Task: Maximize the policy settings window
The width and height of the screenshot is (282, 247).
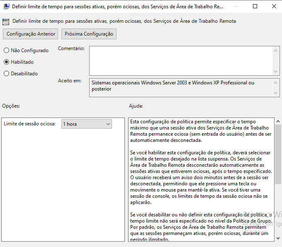Action: [255, 7]
